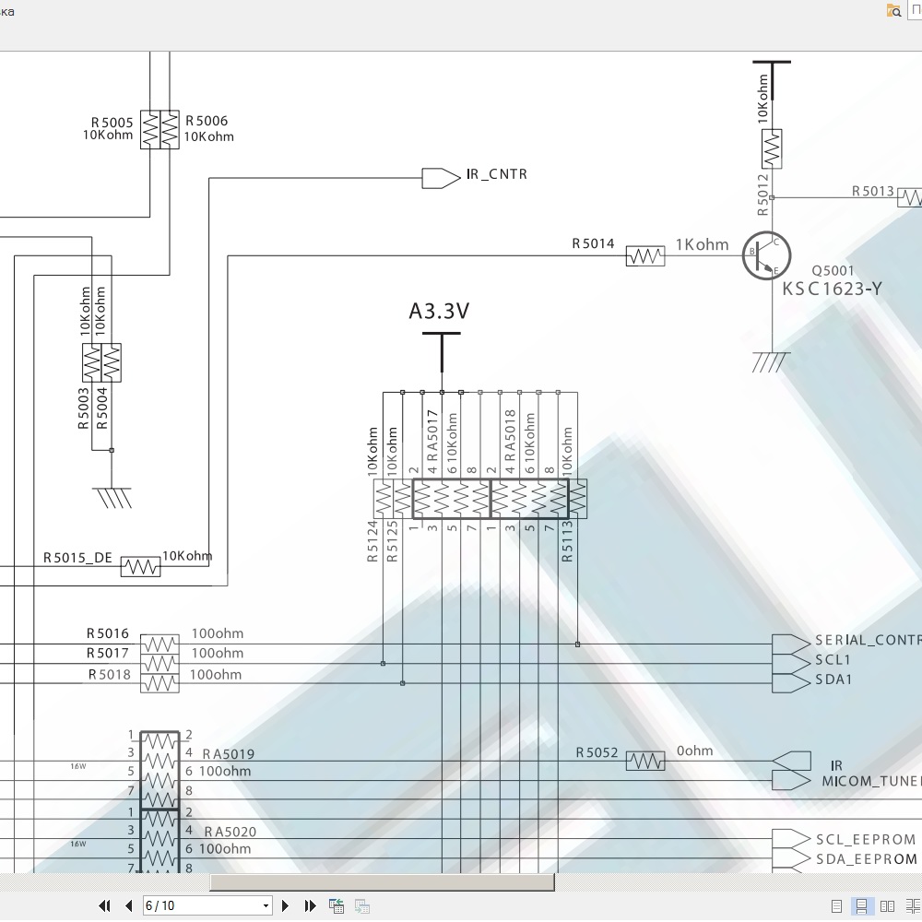Click the scrollbar track left of the thumb

(101, 882)
